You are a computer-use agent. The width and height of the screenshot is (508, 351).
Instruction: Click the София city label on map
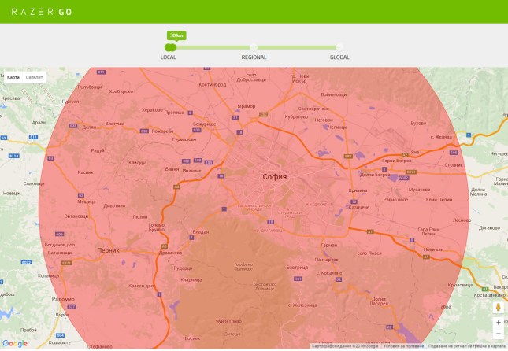(275, 178)
